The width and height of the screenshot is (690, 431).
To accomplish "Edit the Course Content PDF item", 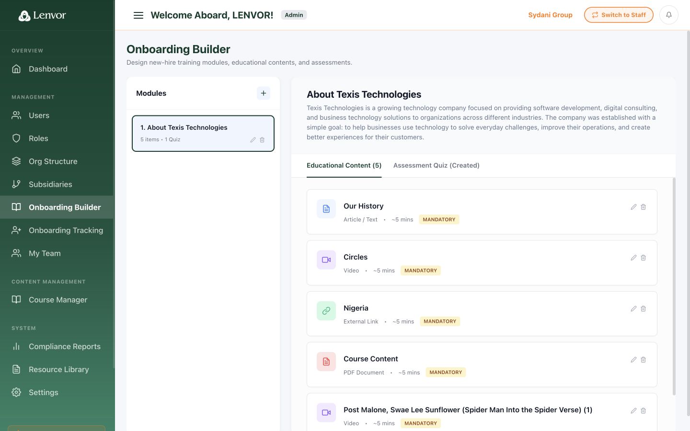I will click(633, 360).
